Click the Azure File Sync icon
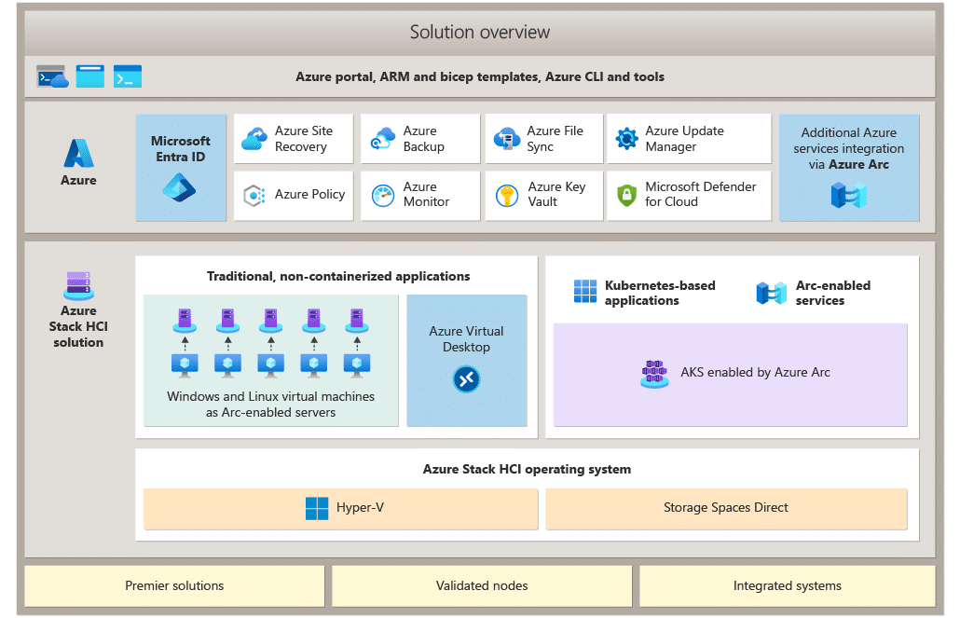960x618 pixels. coord(507,139)
